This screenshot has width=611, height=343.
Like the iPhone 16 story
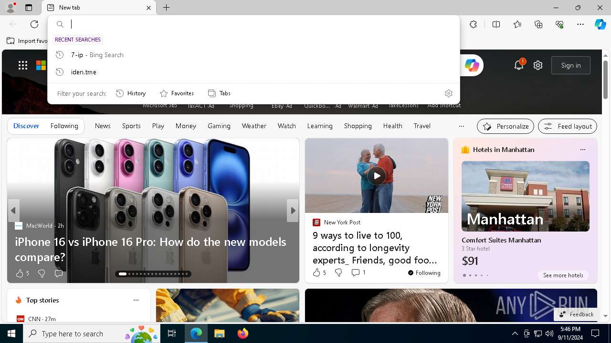(22, 273)
